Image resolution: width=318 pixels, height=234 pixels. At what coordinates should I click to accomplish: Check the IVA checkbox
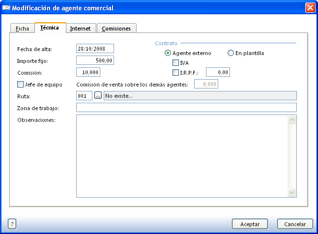tap(176, 63)
